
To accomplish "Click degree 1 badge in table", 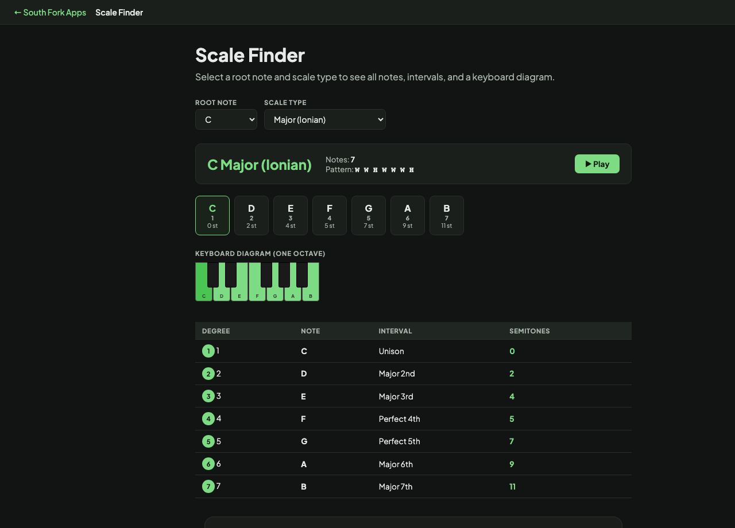I will [208, 351].
